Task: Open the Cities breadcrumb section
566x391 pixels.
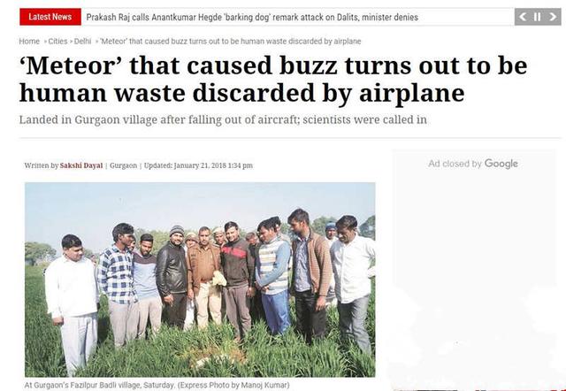Action: point(57,42)
